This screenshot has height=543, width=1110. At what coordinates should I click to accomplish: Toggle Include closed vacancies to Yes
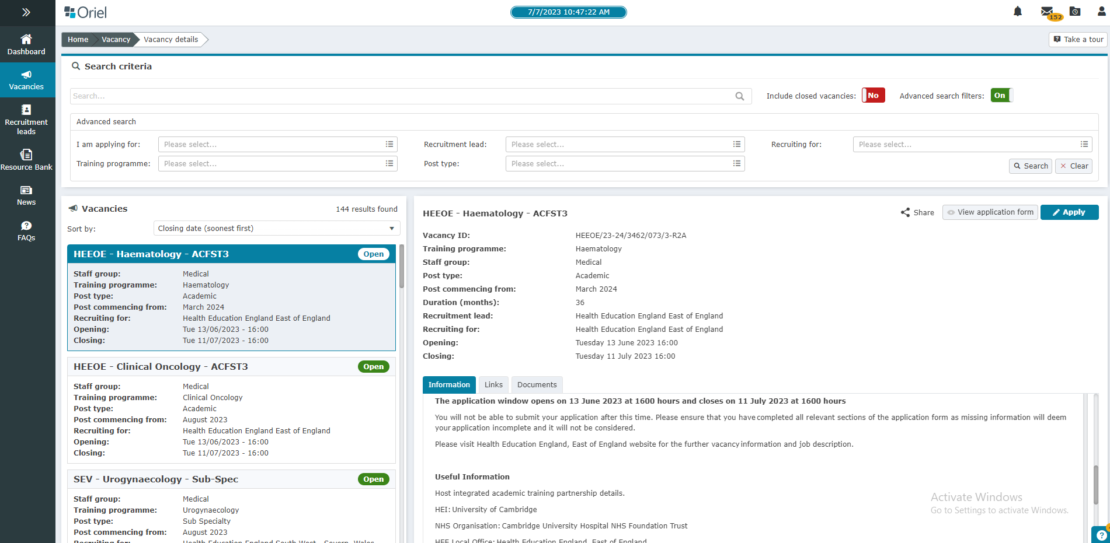tap(873, 95)
